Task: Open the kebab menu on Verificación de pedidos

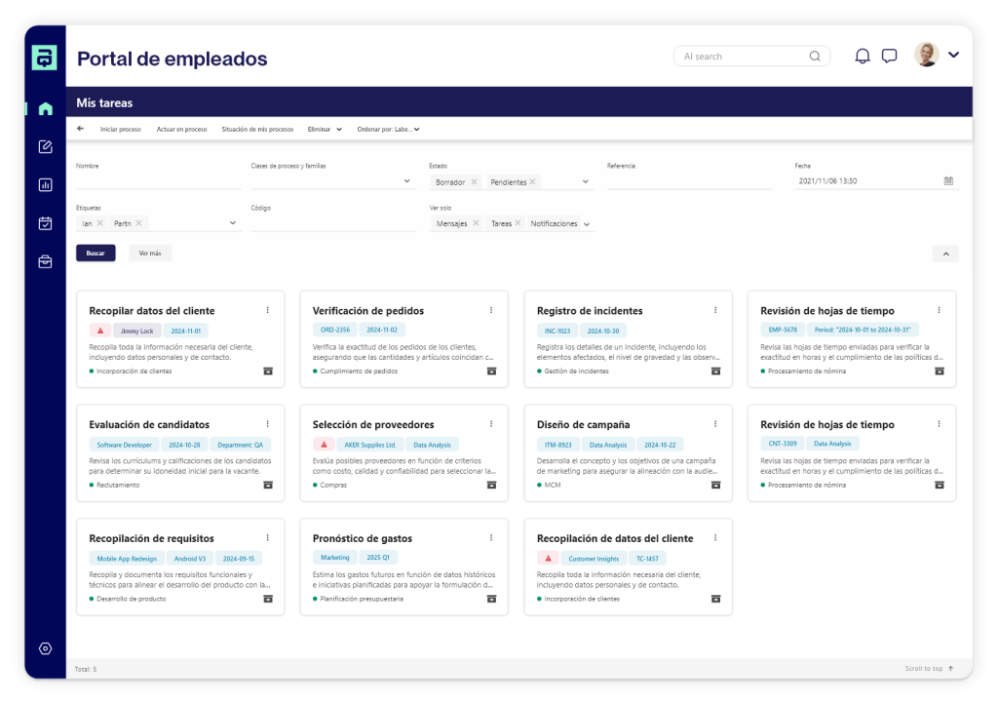Action: click(491, 310)
